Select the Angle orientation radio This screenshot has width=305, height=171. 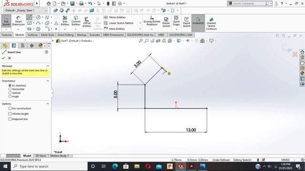coord(10,96)
